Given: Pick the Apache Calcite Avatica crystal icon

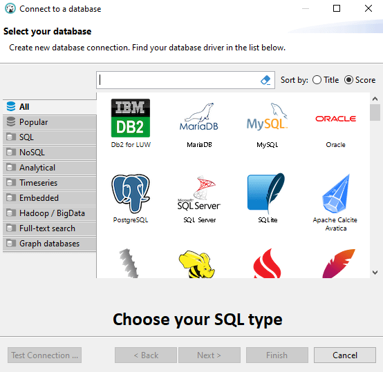Looking at the screenshot, I should coord(336,193).
